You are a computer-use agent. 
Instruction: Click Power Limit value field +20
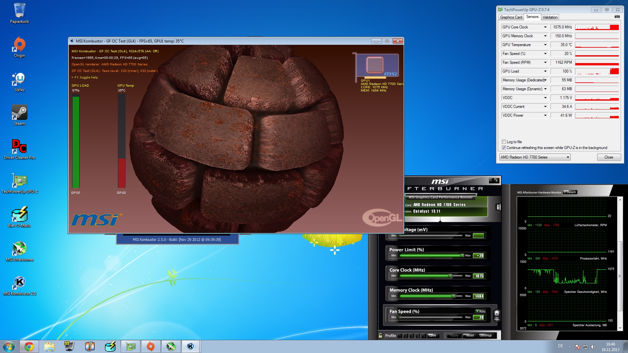[479, 256]
